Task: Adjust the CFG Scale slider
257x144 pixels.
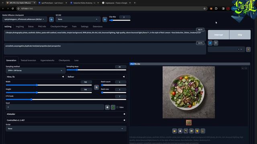Action: [66, 100]
